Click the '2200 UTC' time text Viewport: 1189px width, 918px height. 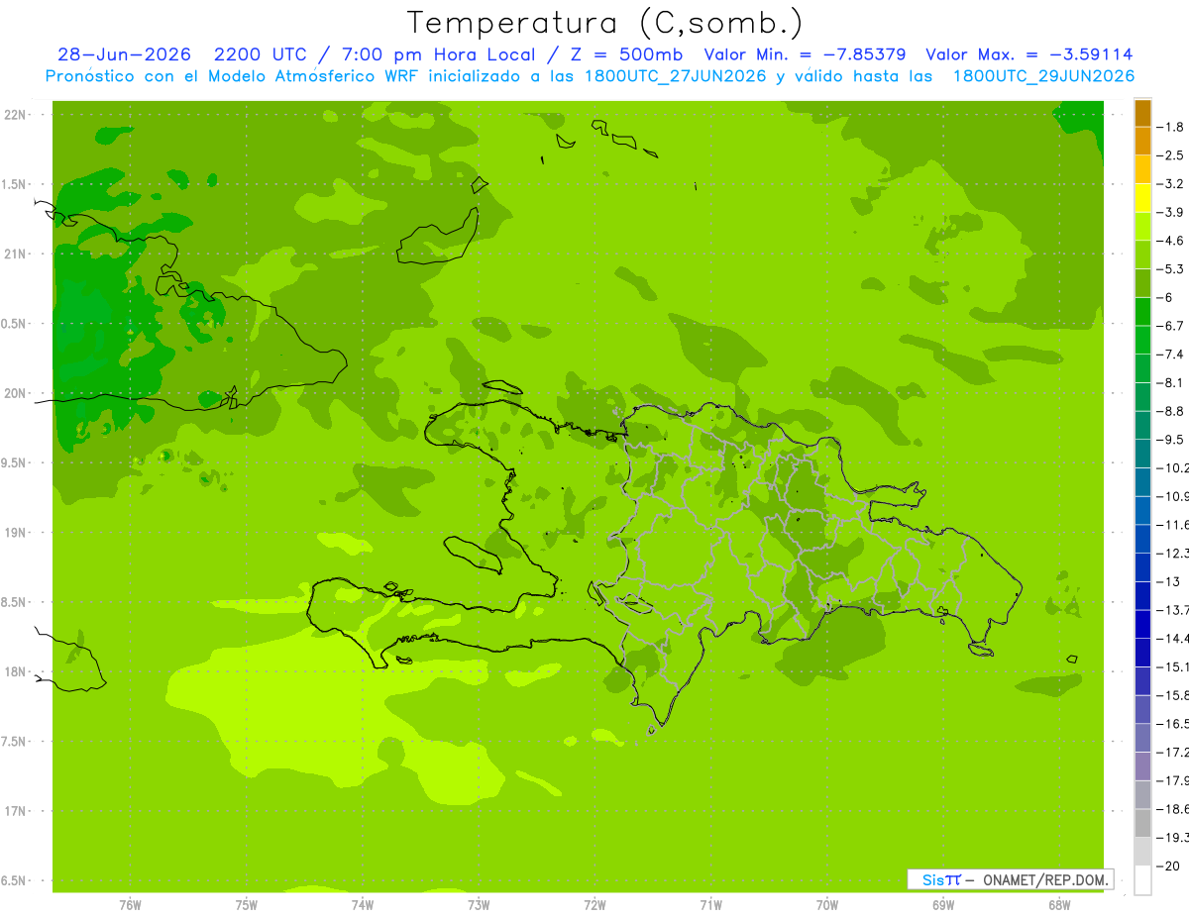(x=262, y=54)
